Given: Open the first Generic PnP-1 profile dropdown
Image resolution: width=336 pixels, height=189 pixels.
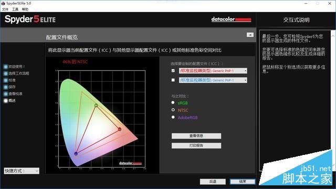Looking at the screenshot, I should click(213, 71).
